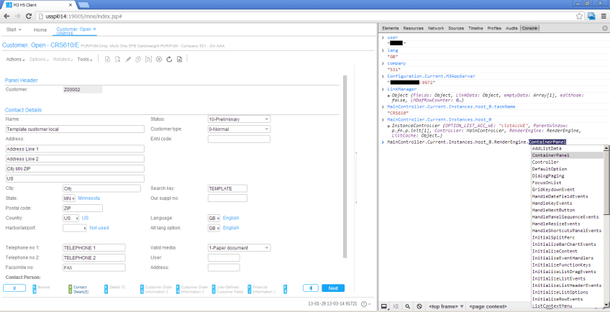
Task: Click the document toolbar icon after Refresh
Action: click(179, 60)
